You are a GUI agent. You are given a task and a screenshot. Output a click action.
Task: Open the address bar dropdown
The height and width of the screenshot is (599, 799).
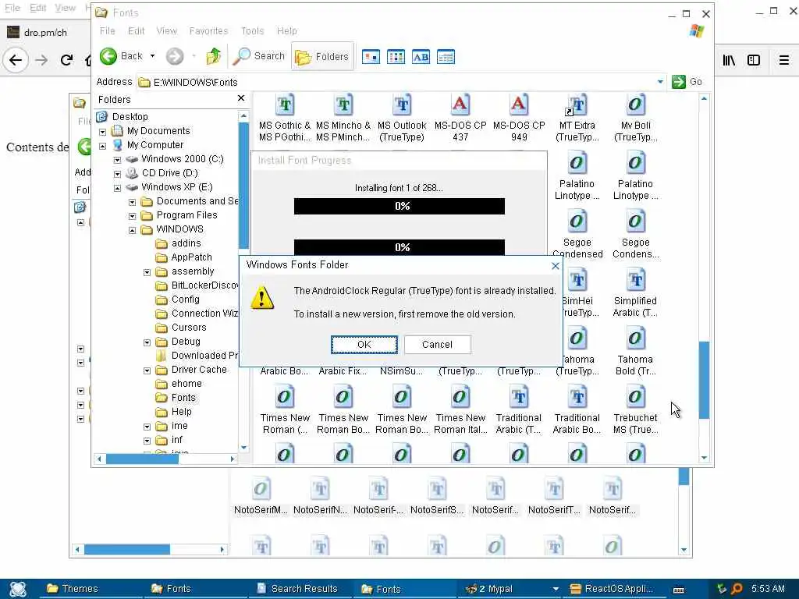pos(660,81)
